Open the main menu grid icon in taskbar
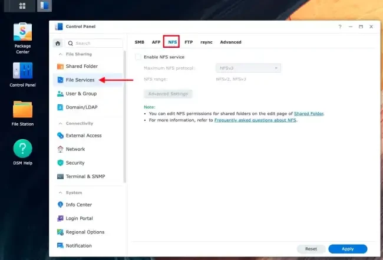This screenshot has height=260, width=383. tap(22, 6)
